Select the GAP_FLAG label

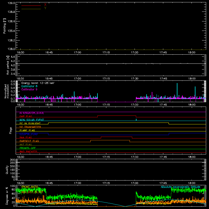[x=26, y=117]
